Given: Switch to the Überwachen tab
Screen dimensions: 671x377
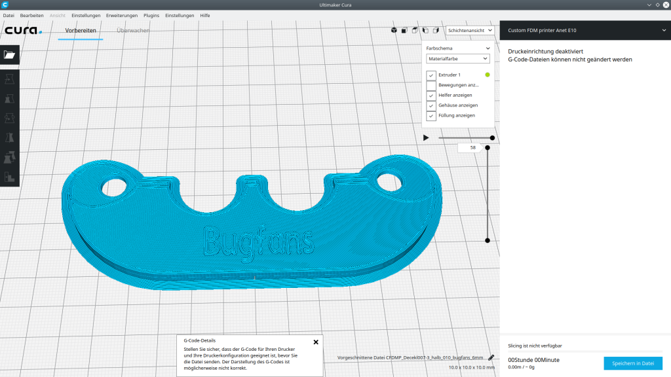Looking at the screenshot, I should coord(133,30).
